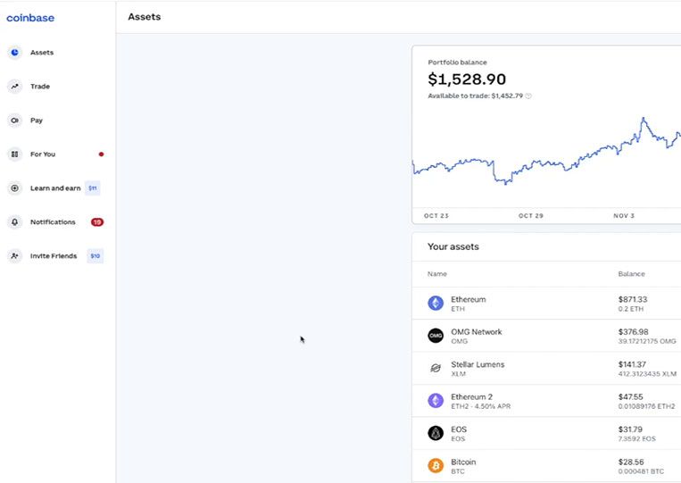Click the $1,528.90 portfolio balance
The image size is (681, 483).
pos(467,79)
